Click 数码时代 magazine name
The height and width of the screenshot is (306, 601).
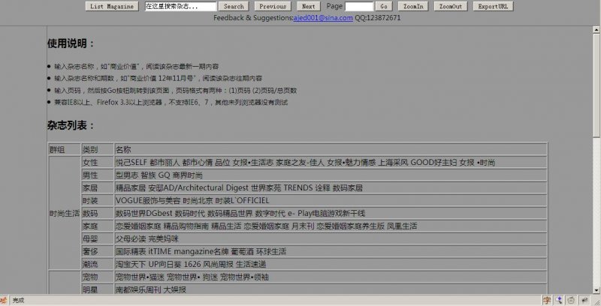tap(190, 213)
